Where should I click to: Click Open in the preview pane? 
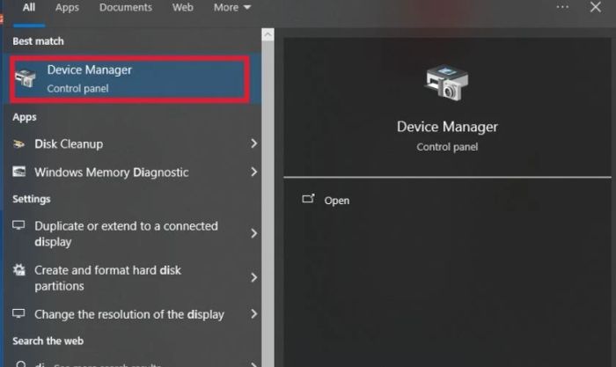click(337, 201)
